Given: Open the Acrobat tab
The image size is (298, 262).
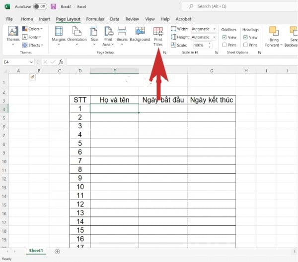Looking at the screenshot, I should pos(183,19).
